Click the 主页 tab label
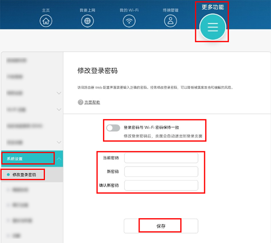This screenshot has height=243, width=271. point(46,10)
